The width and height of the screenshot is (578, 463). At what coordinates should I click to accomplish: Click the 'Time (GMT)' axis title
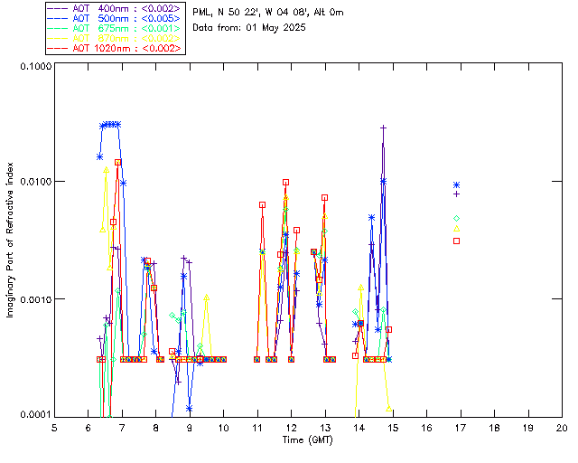point(308,440)
